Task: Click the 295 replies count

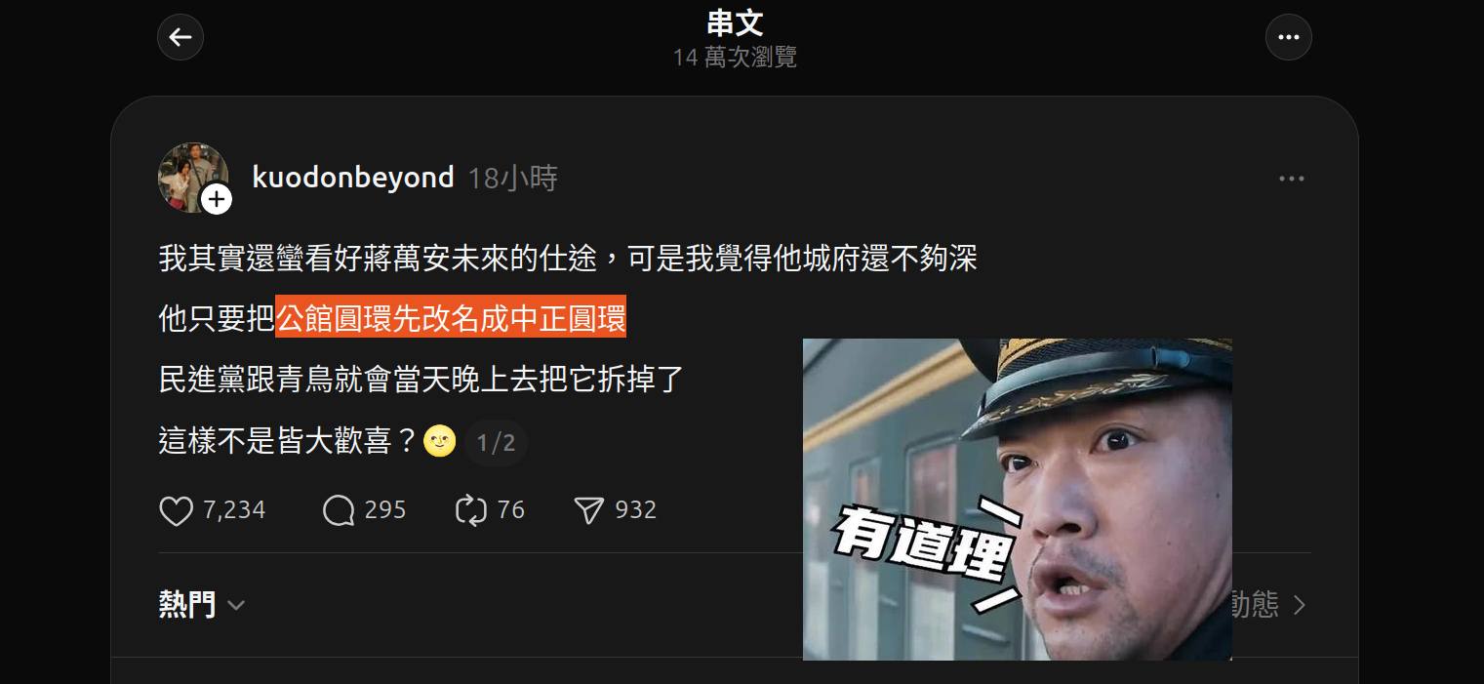Action: click(385, 510)
